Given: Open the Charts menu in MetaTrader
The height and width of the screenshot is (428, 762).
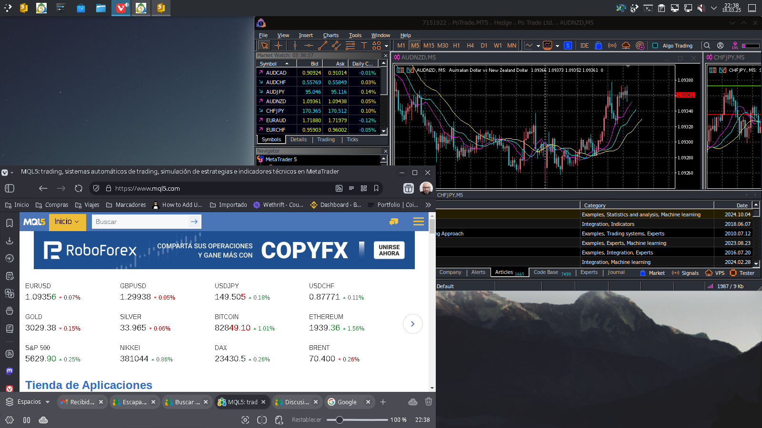Looking at the screenshot, I should point(331,35).
